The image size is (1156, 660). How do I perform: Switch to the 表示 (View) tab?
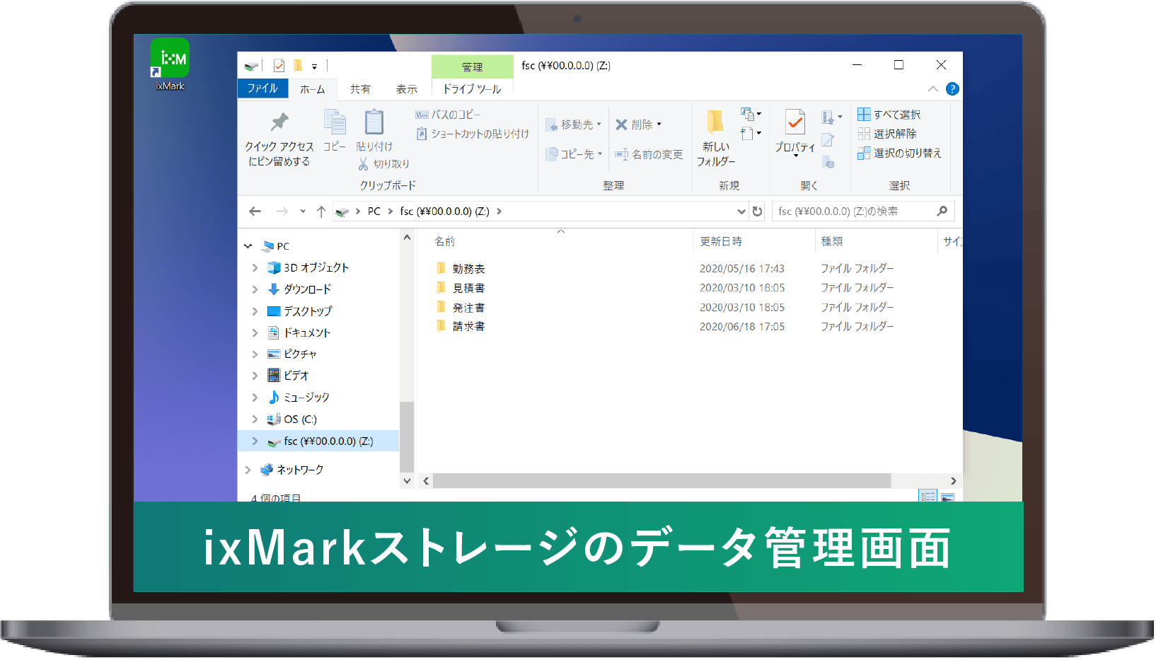coord(408,89)
